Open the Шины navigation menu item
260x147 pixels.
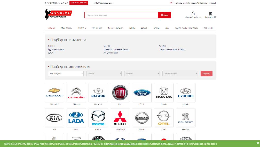tap(132, 28)
